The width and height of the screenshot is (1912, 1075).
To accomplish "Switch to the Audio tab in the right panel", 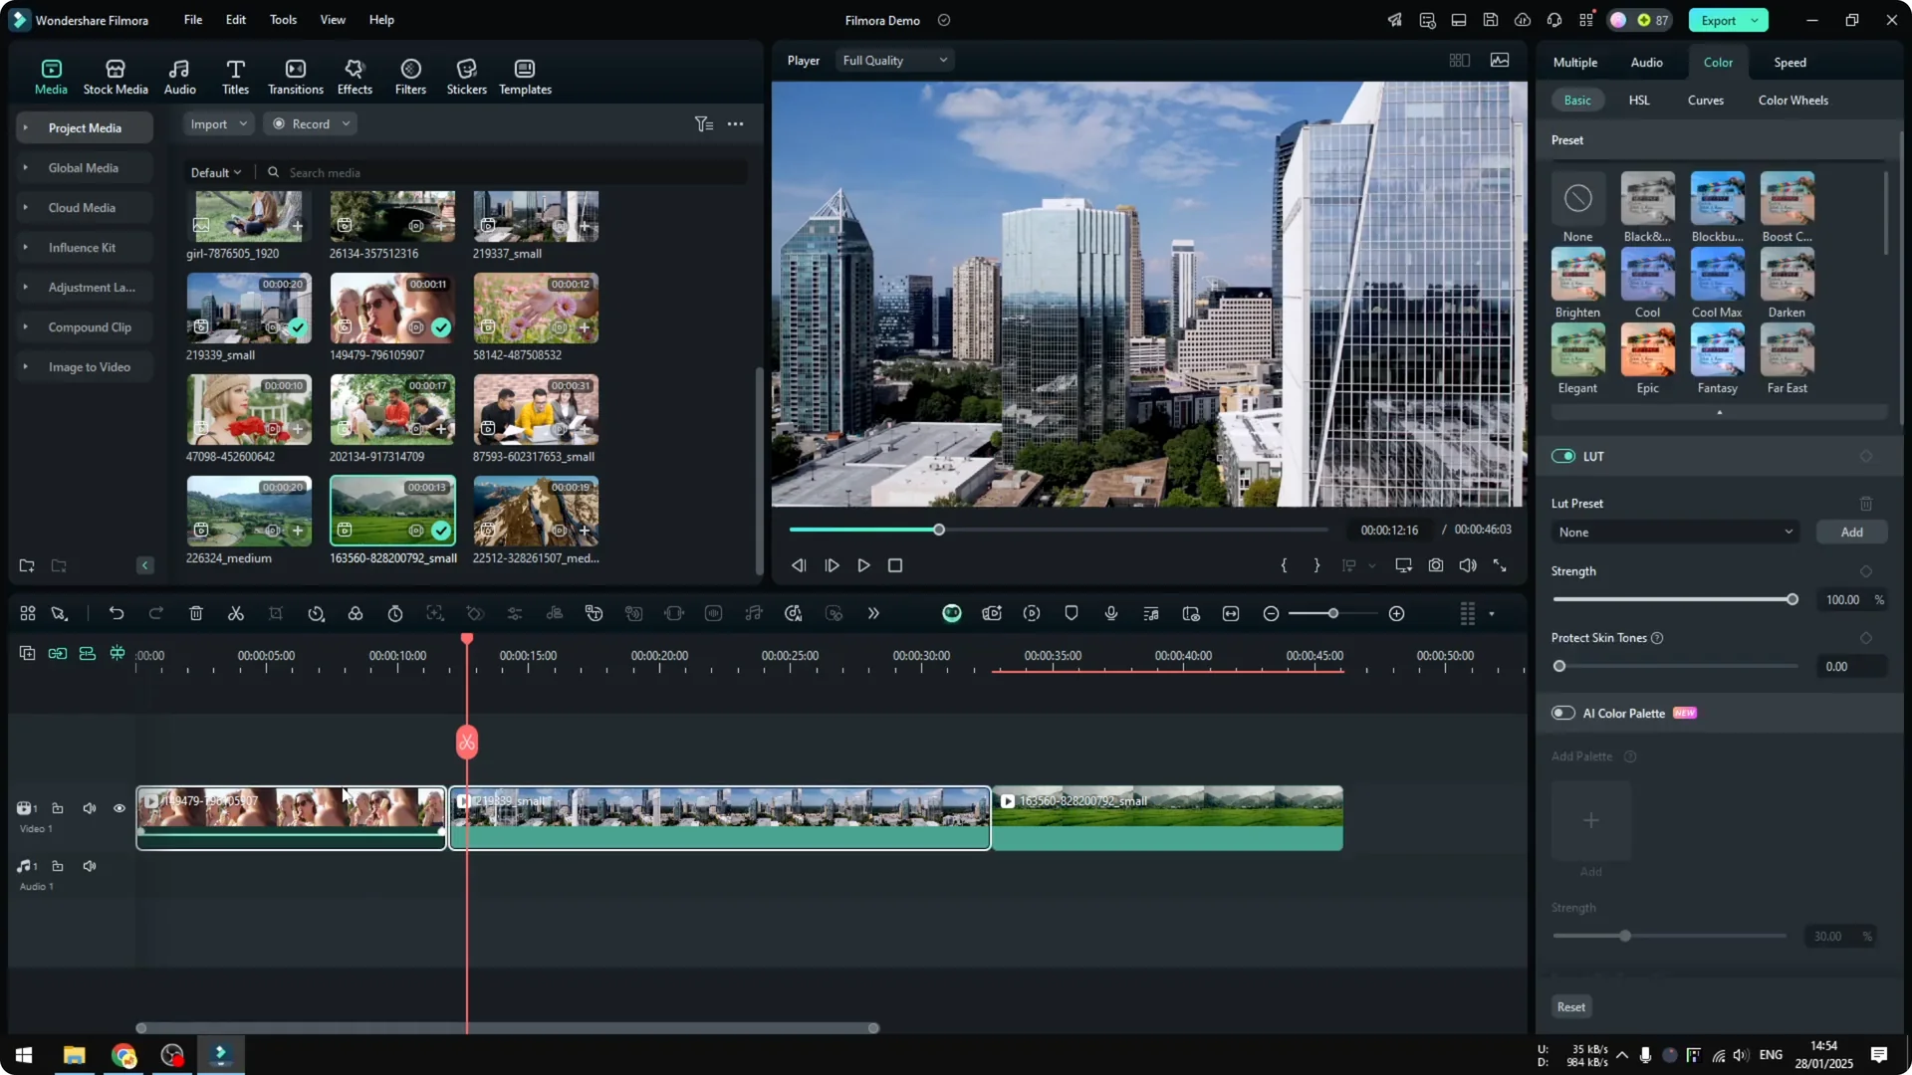I will click(x=1646, y=62).
